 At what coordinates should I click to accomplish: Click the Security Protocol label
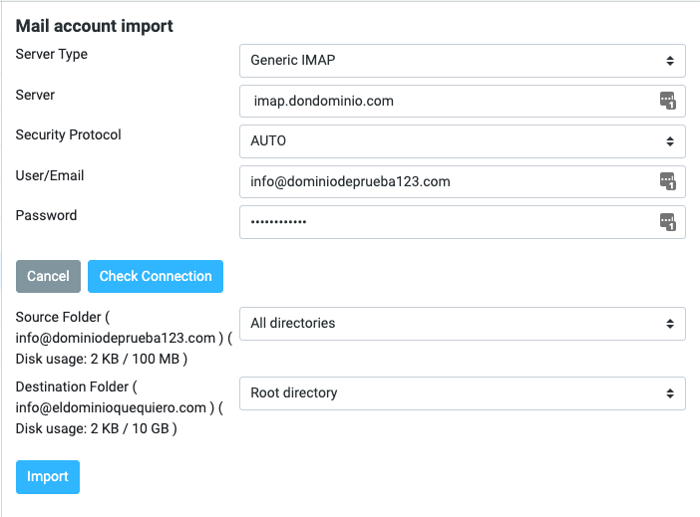(68, 134)
